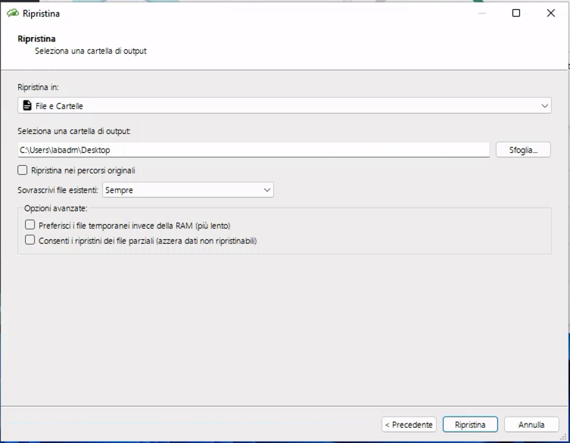
Task: Cancel with the Annulla button
Action: (531, 425)
